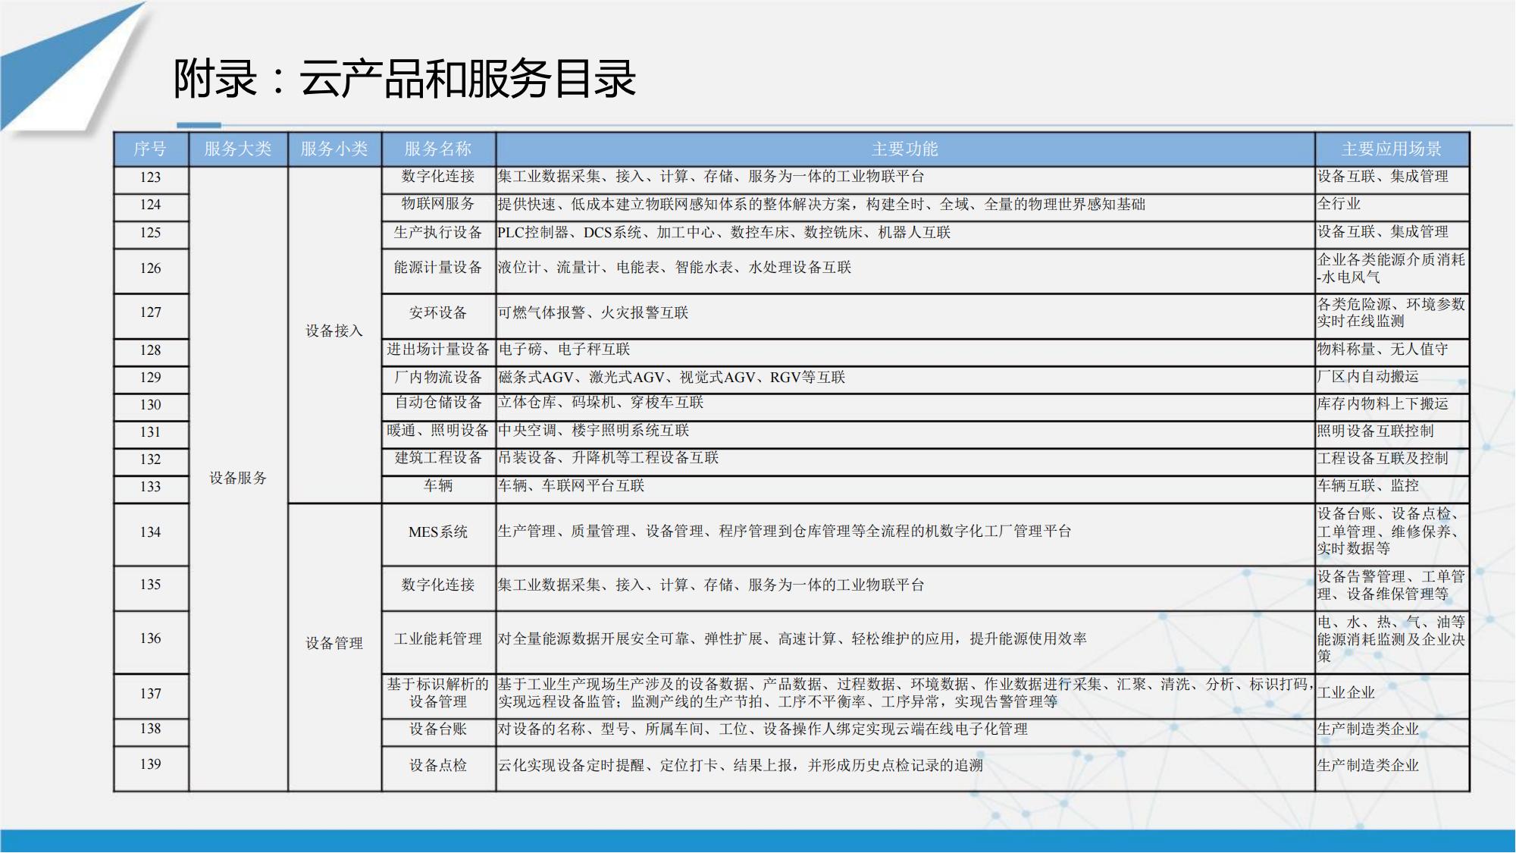Click the 建筑工程设备 service name
Screen dimensions: 1516x853
[x=438, y=458]
